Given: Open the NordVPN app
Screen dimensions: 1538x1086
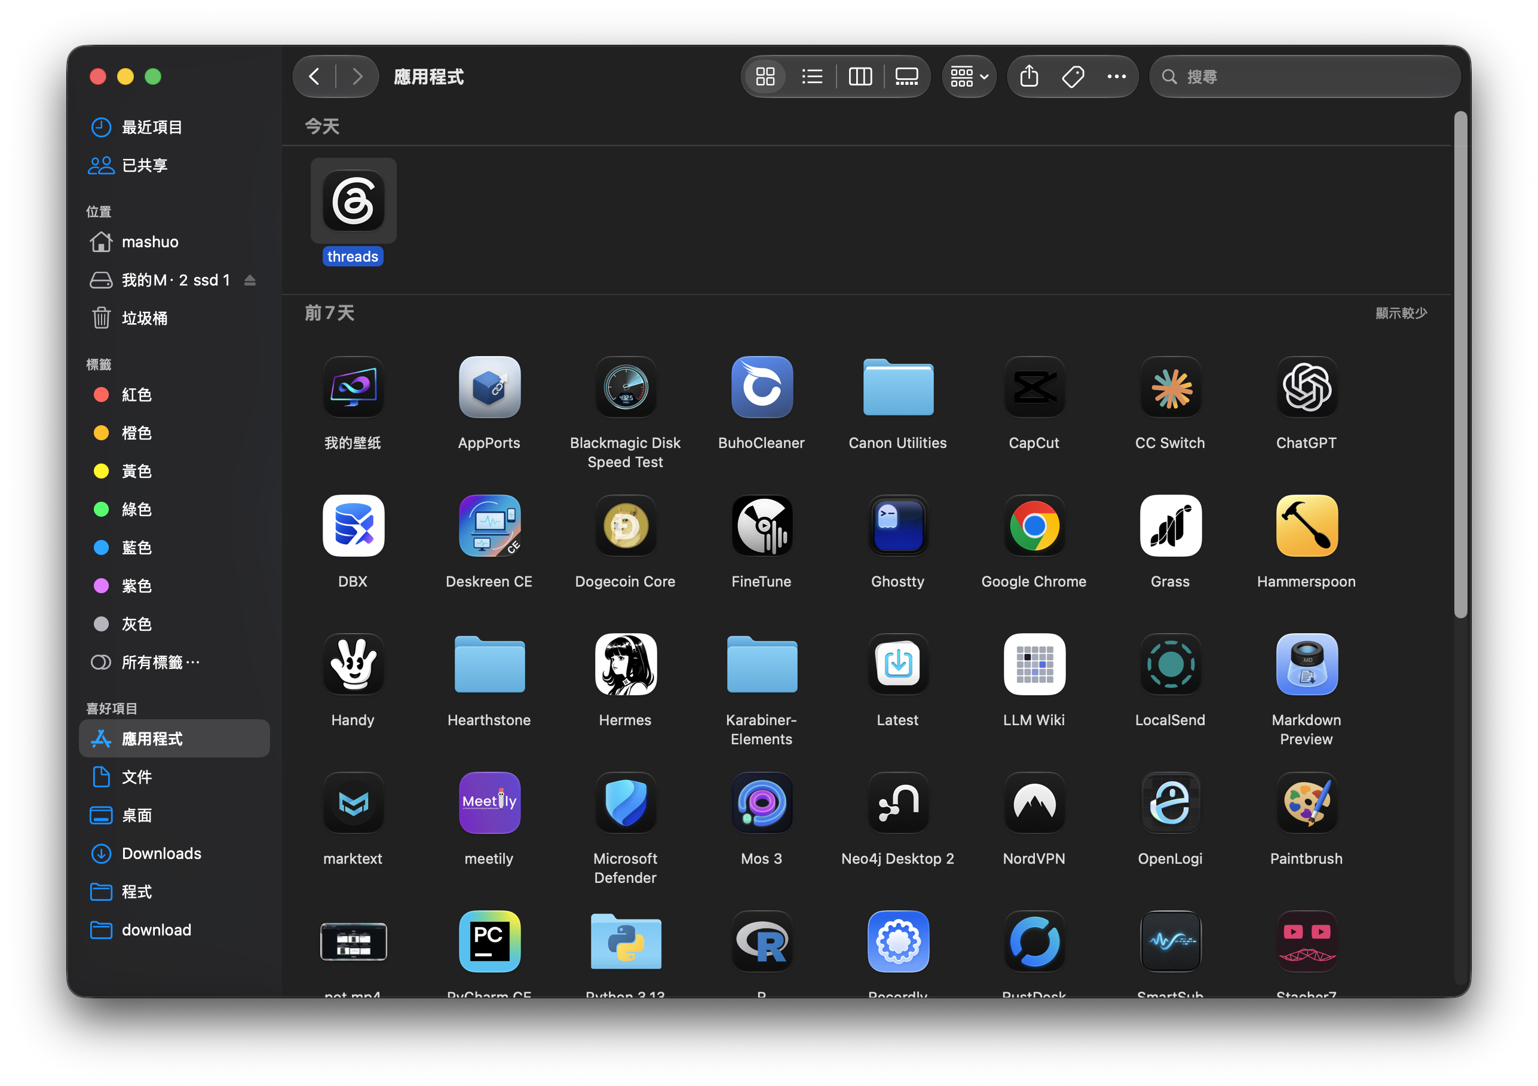Looking at the screenshot, I should click(x=1034, y=803).
